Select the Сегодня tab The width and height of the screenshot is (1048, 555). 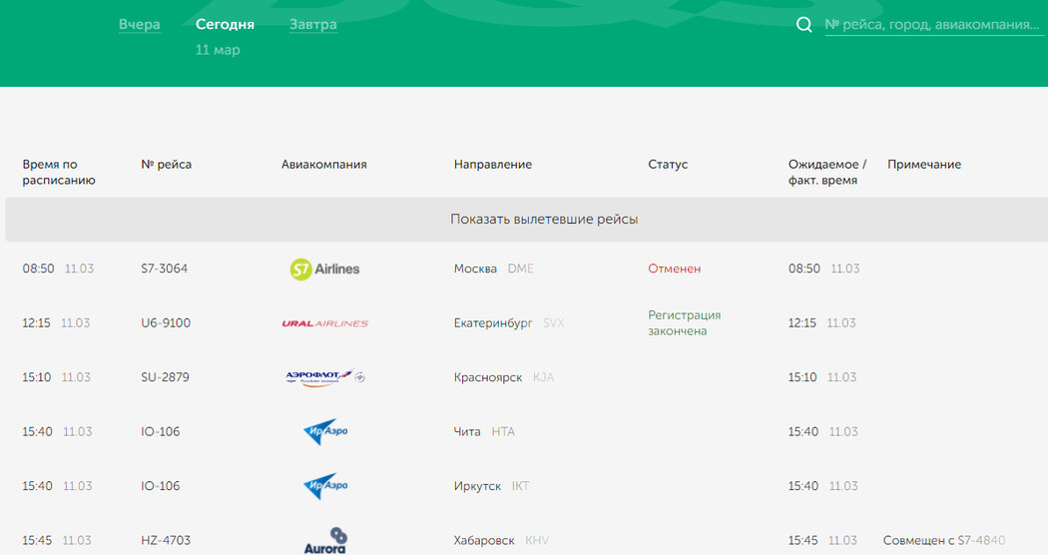tap(225, 25)
